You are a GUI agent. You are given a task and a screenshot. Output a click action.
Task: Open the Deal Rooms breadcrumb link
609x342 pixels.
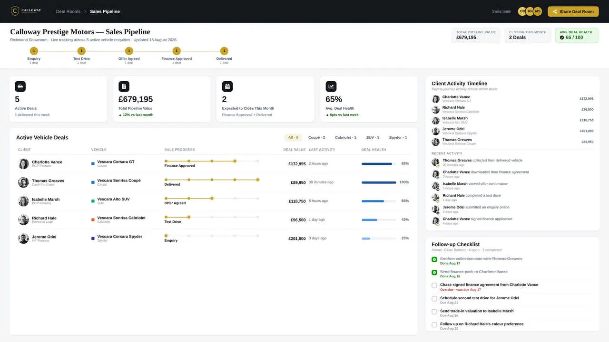[68, 11]
